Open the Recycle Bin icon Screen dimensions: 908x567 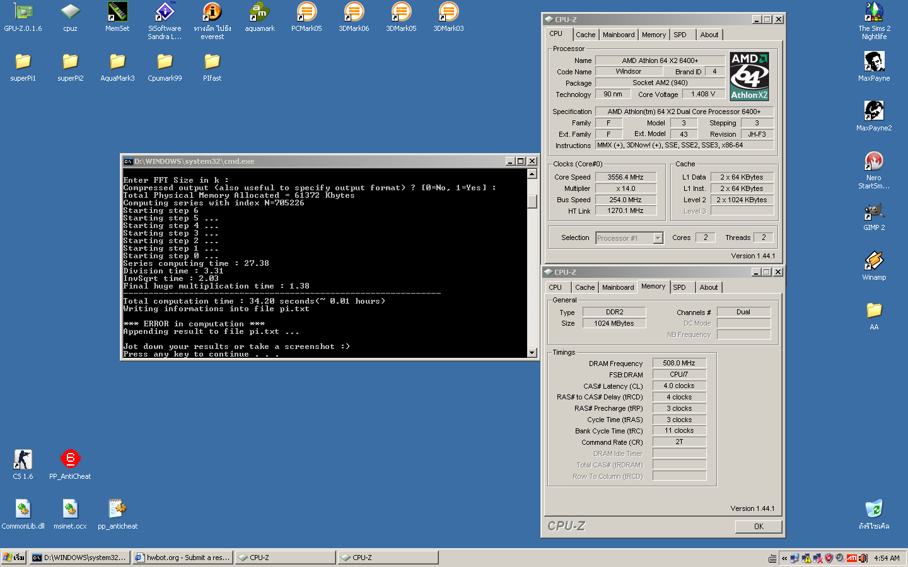coord(874,514)
